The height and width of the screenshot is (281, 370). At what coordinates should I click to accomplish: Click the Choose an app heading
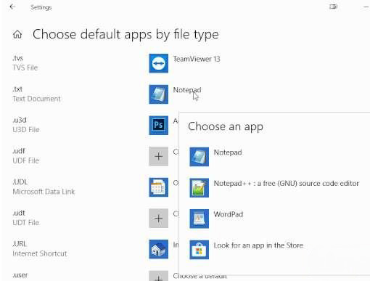pos(226,126)
